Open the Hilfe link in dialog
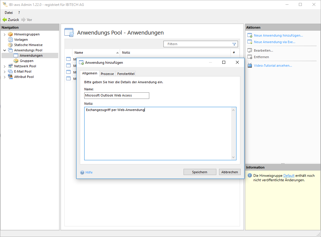This screenshot has width=321, height=237. (89, 172)
